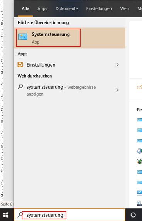The height and width of the screenshot is (221, 142).
Task: Switch to the Apps tab
Action: coord(42,8)
